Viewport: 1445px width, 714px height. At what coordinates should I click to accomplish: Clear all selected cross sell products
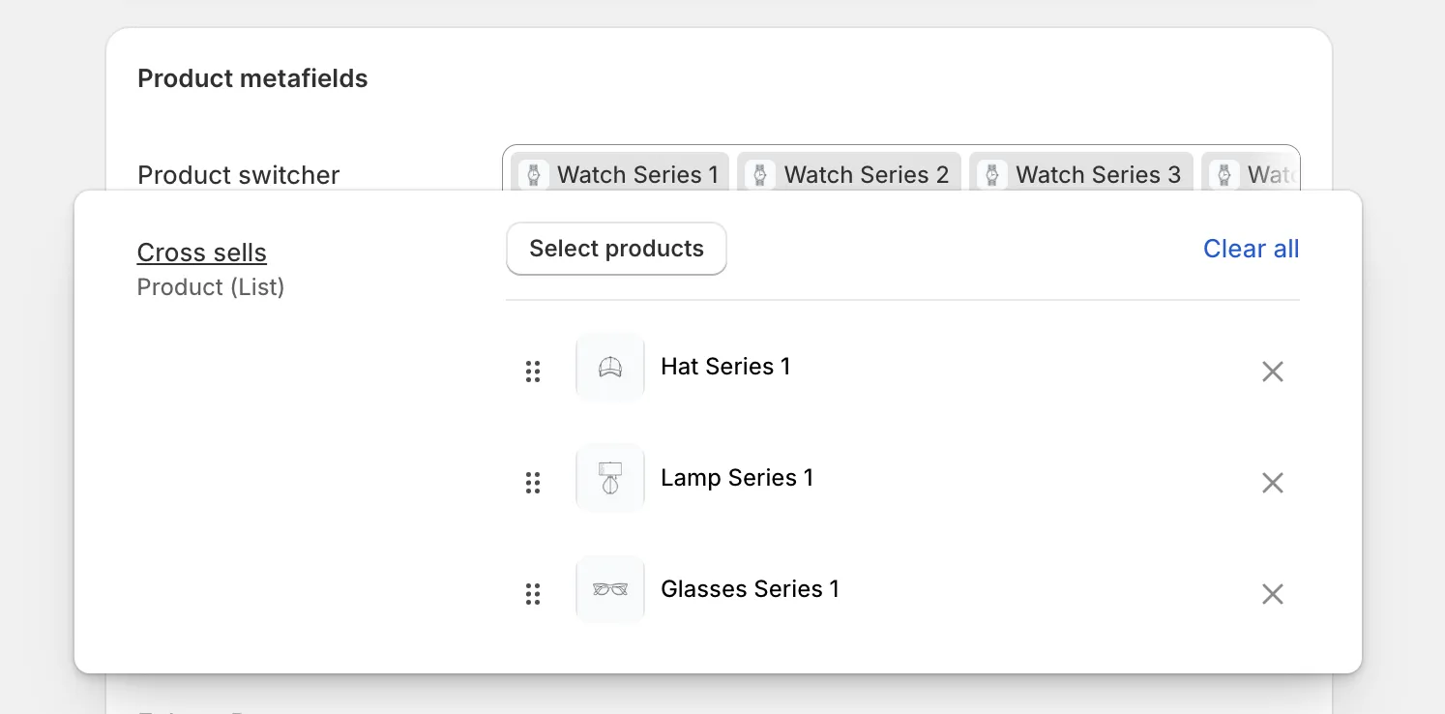click(x=1251, y=249)
